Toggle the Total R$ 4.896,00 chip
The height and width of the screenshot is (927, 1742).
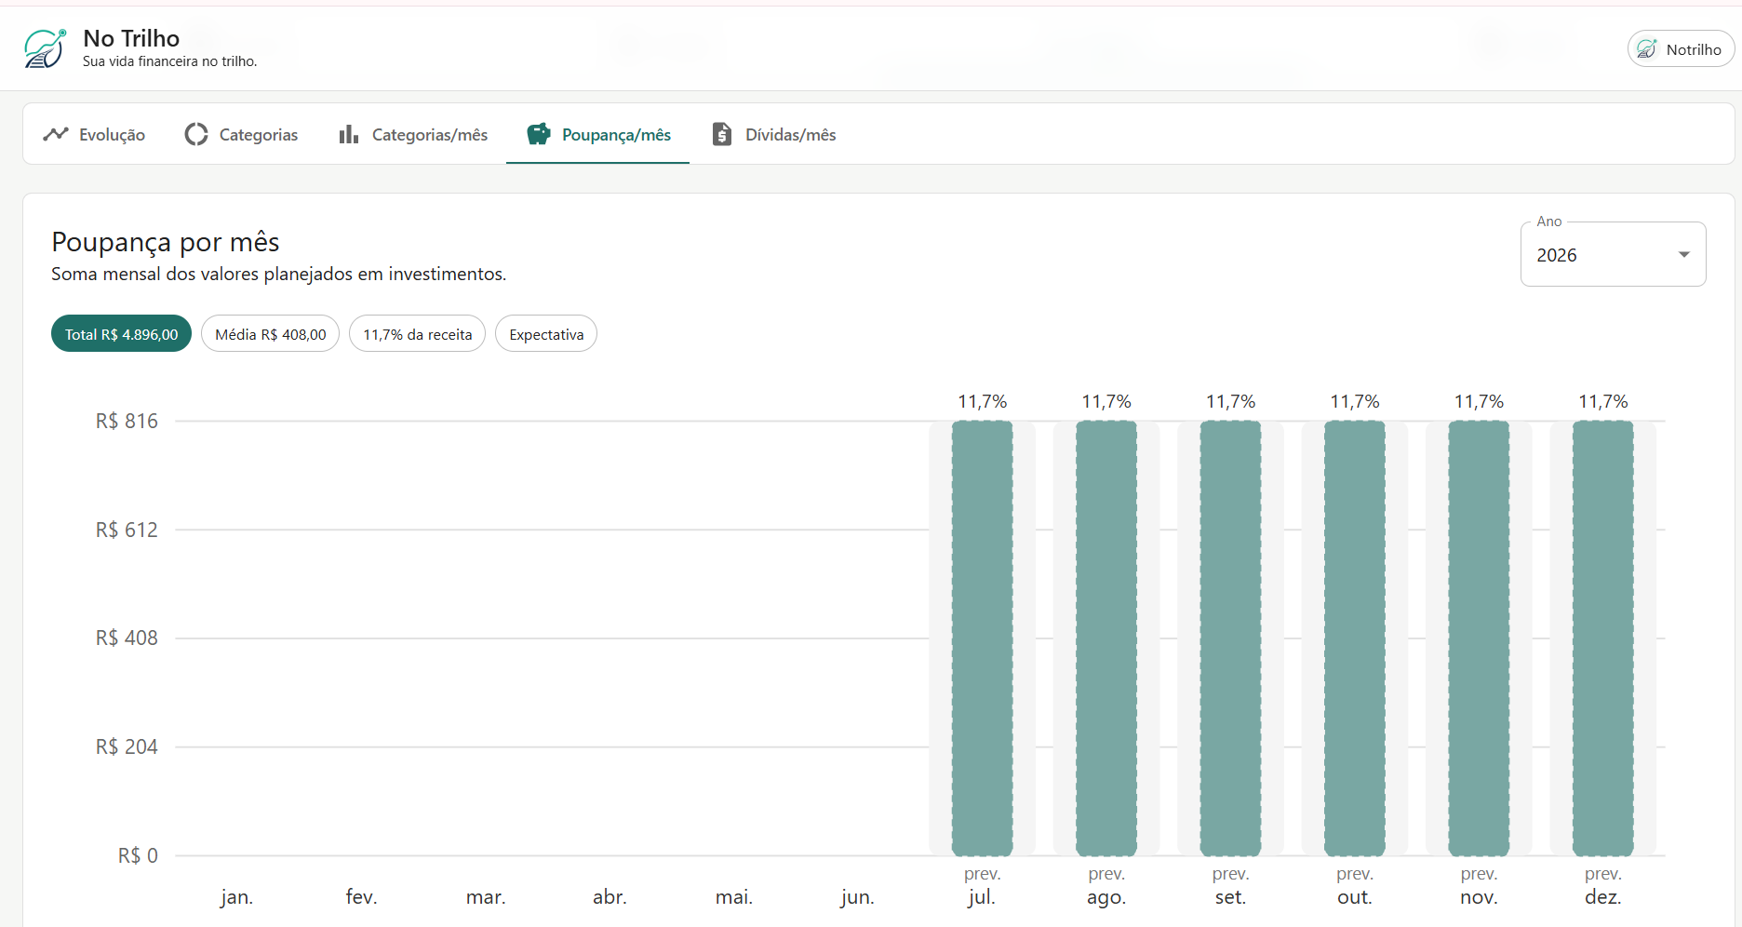(121, 334)
